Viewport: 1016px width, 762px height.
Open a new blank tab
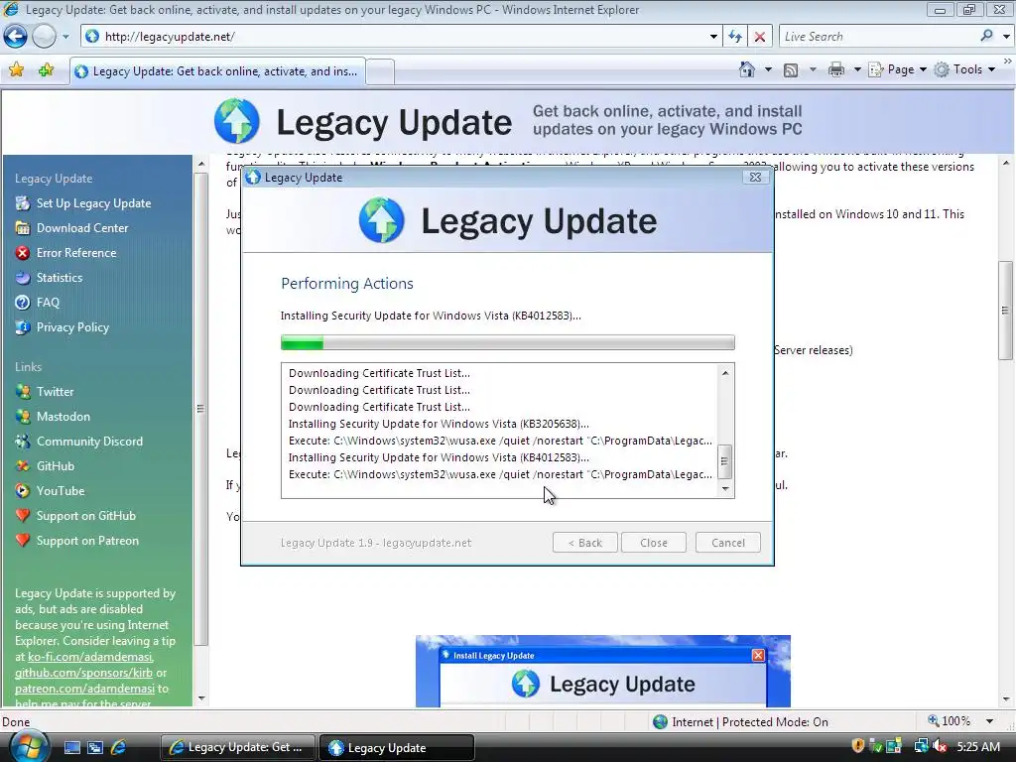pyautogui.click(x=380, y=71)
